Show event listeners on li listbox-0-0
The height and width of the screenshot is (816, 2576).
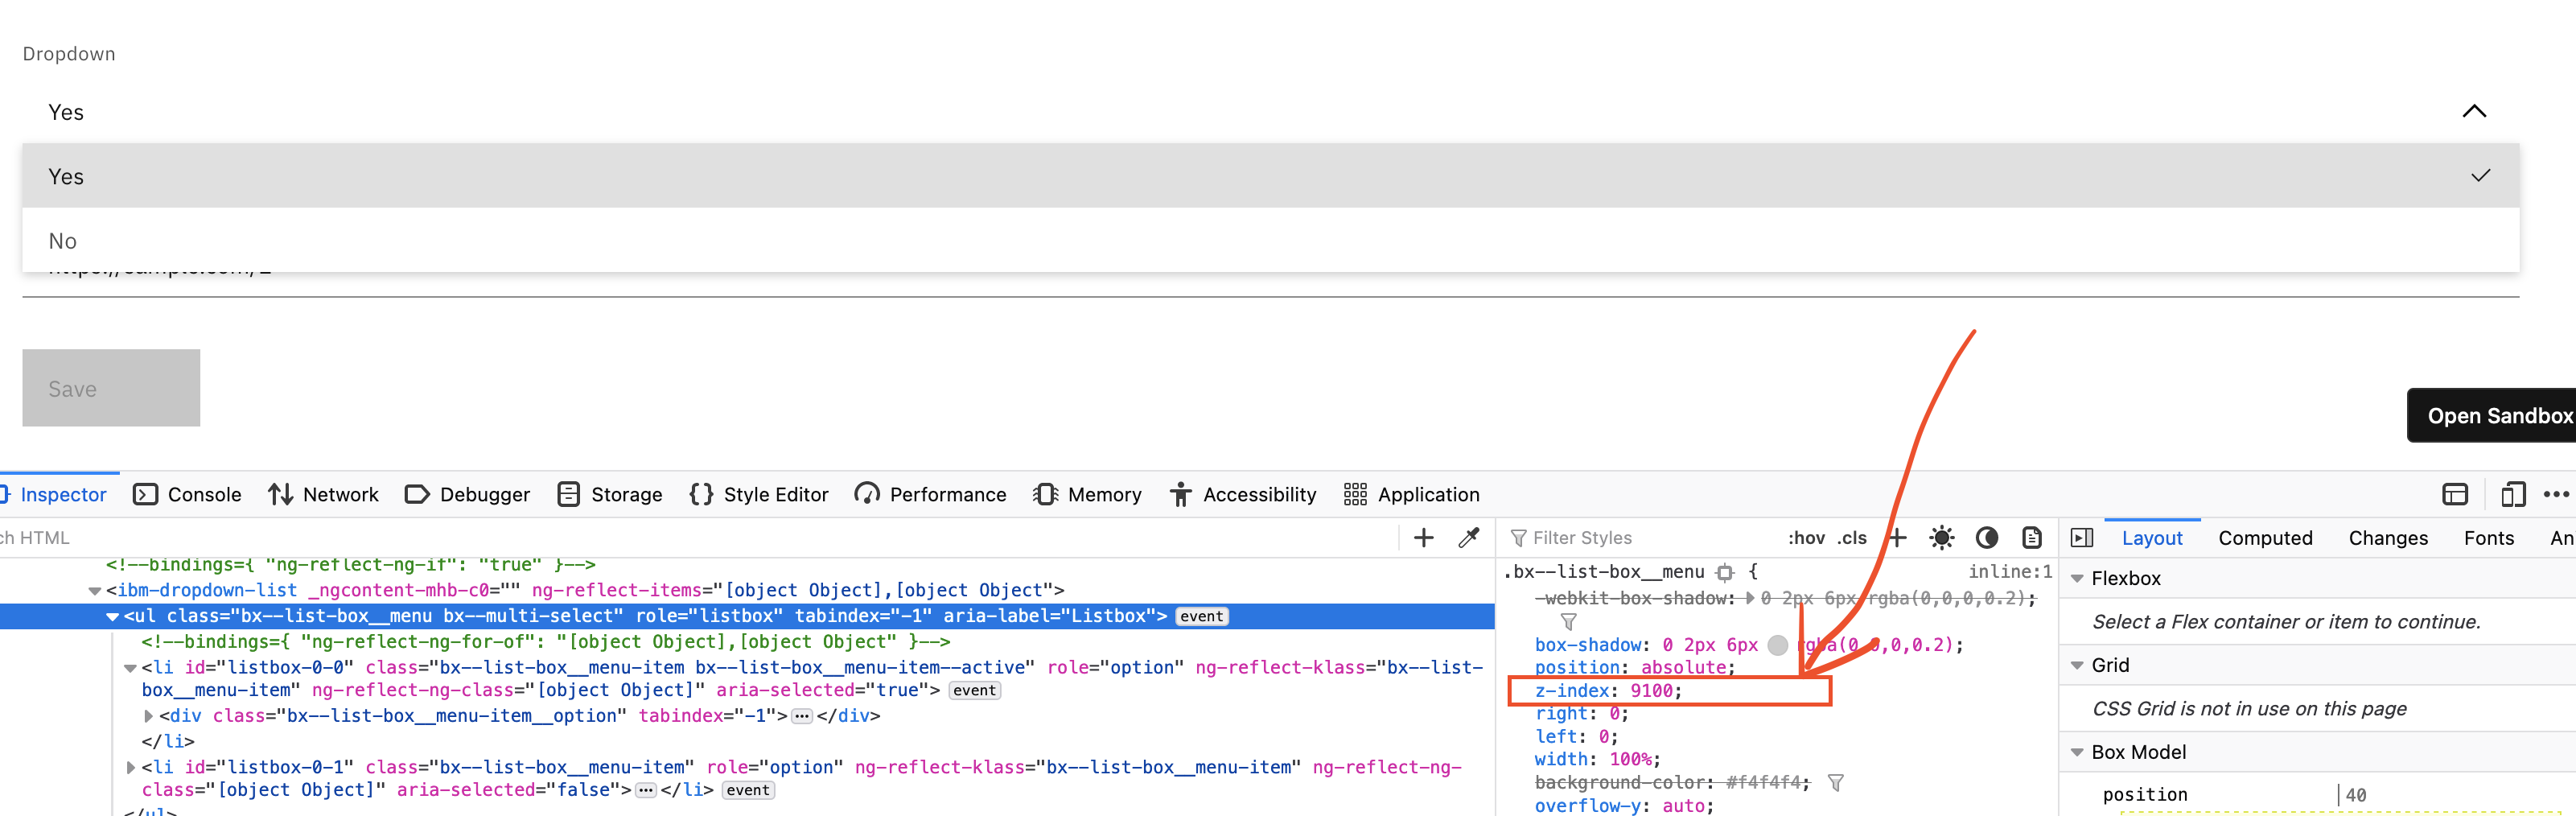click(x=974, y=691)
